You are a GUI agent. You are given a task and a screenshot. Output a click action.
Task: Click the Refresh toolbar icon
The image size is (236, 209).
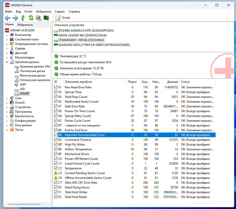click(31, 18)
